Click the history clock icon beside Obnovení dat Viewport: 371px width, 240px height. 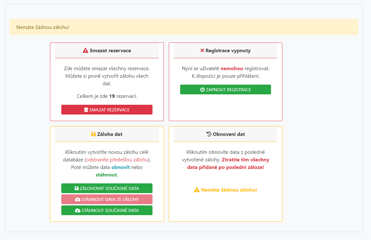209,134
